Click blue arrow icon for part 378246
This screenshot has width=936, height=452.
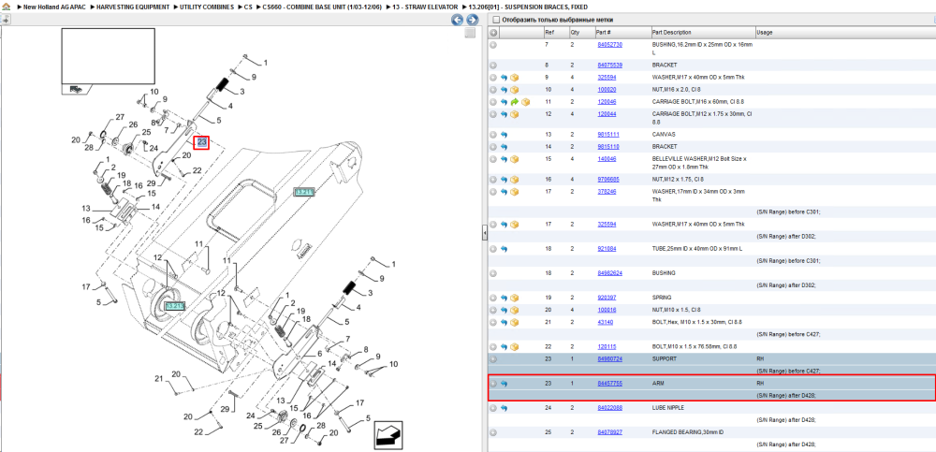tap(504, 192)
